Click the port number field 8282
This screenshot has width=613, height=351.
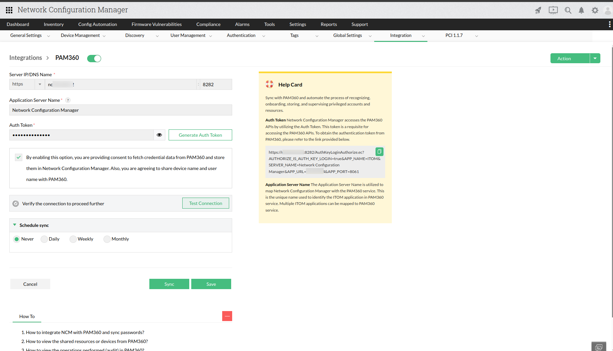(x=216, y=85)
